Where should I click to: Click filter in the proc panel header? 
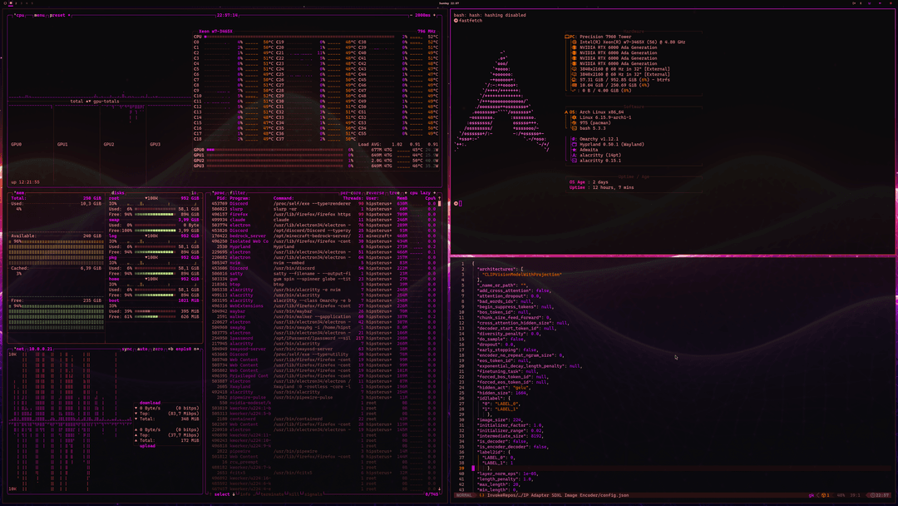click(x=238, y=192)
